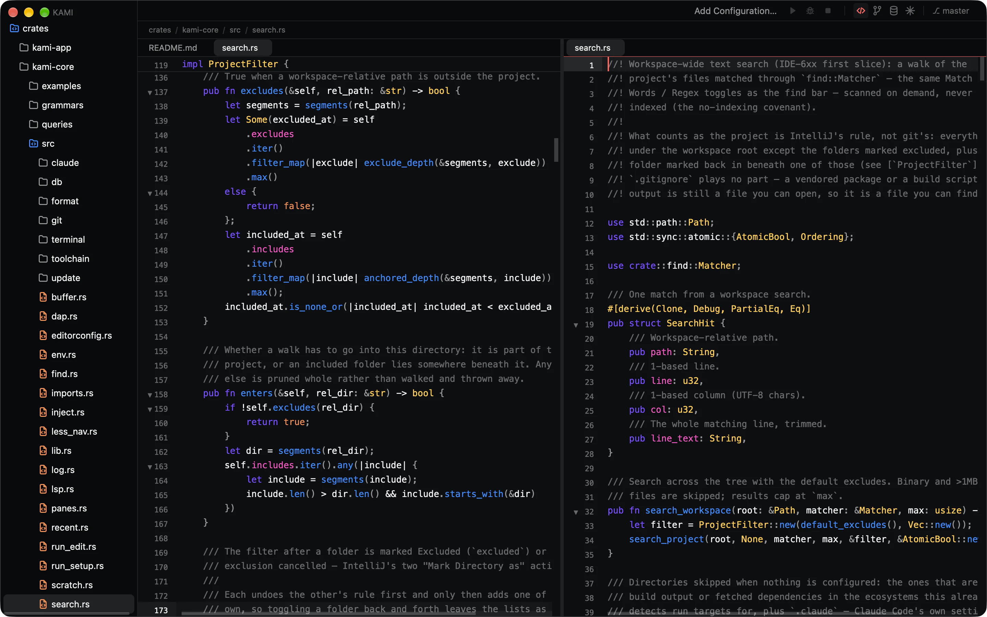Click the src breadcrumb segment

[x=235, y=30]
